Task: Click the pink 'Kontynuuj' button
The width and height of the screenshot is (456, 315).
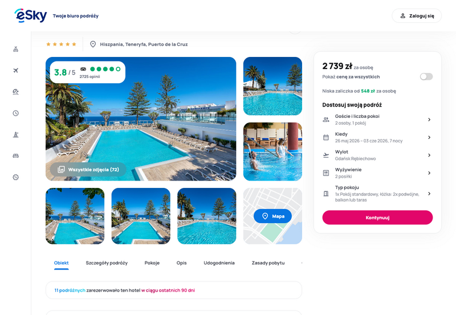Action: click(x=377, y=218)
